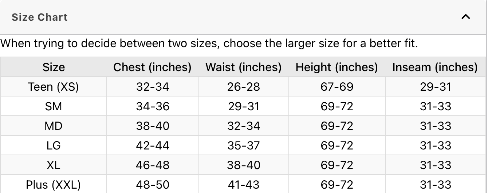Click the Inseam (inches) column header
Viewport: 488px width, 193px height.
(x=435, y=67)
